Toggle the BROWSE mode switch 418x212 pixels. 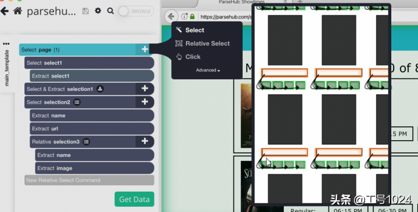tap(136, 11)
